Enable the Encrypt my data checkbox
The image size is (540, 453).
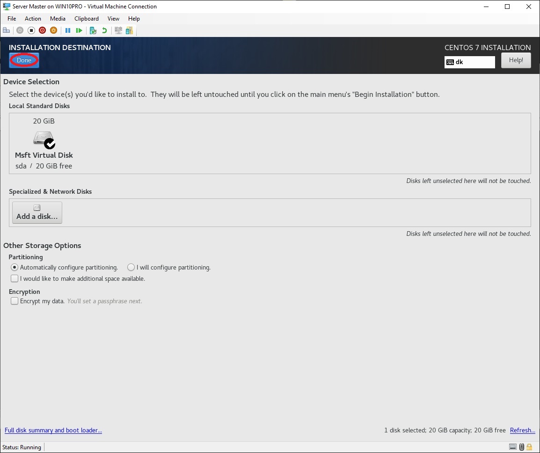15,301
